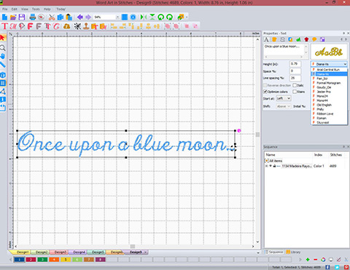
Task: Click the orange speech bubble properties icon
Action: pos(314,39)
